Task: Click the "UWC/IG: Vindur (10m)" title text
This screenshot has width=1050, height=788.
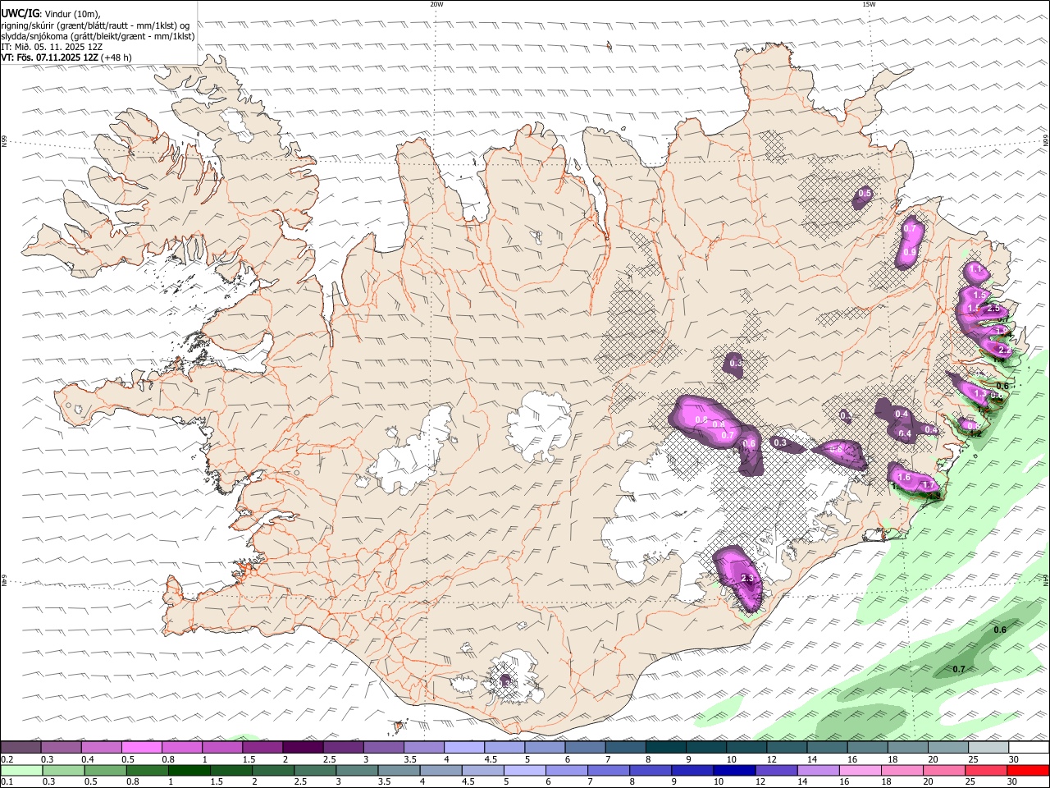Action: [51, 13]
